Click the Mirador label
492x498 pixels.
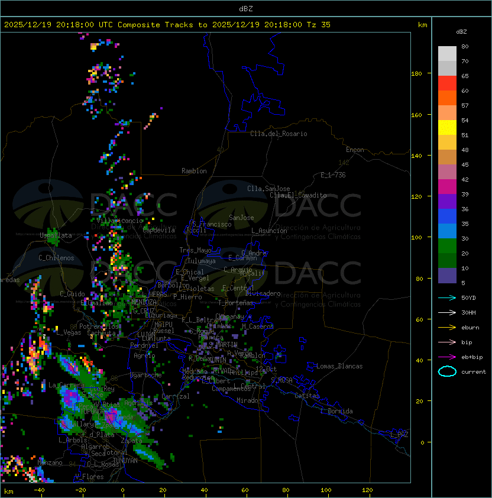[x=249, y=400]
